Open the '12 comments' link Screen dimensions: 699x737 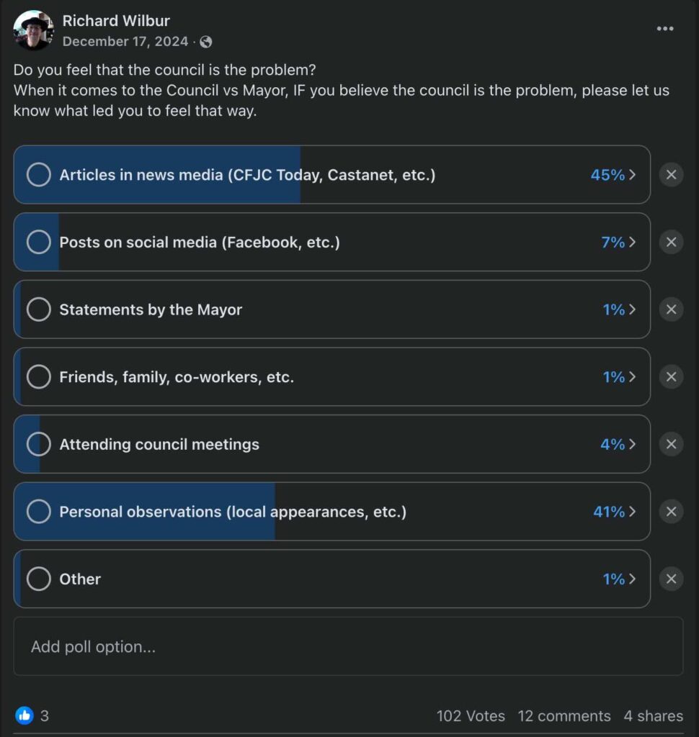pos(564,716)
